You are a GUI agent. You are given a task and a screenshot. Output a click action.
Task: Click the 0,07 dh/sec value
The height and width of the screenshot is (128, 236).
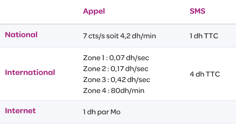129,58
